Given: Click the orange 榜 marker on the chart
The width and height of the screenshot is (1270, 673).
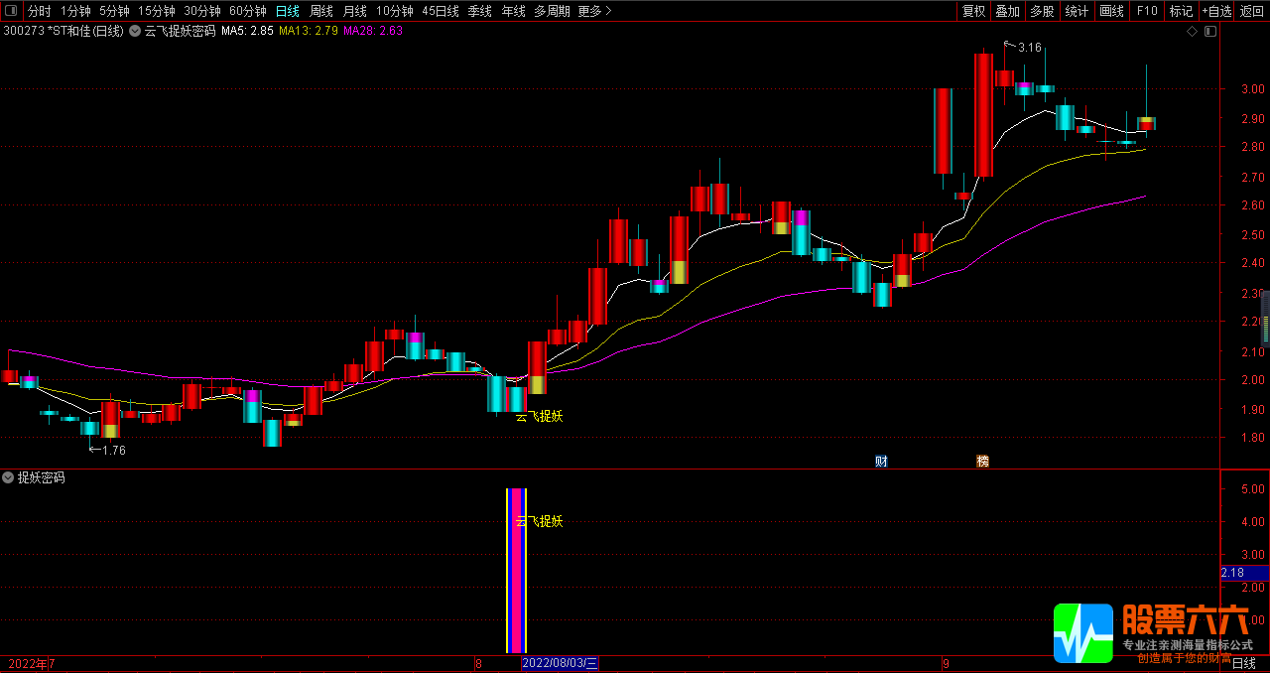Looking at the screenshot, I should [982, 461].
